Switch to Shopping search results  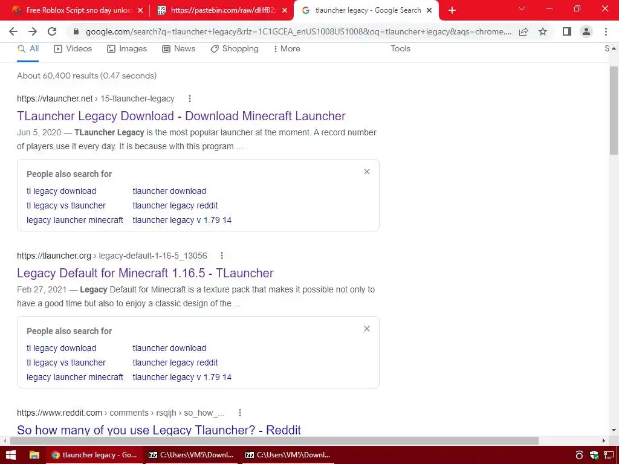tap(234, 48)
